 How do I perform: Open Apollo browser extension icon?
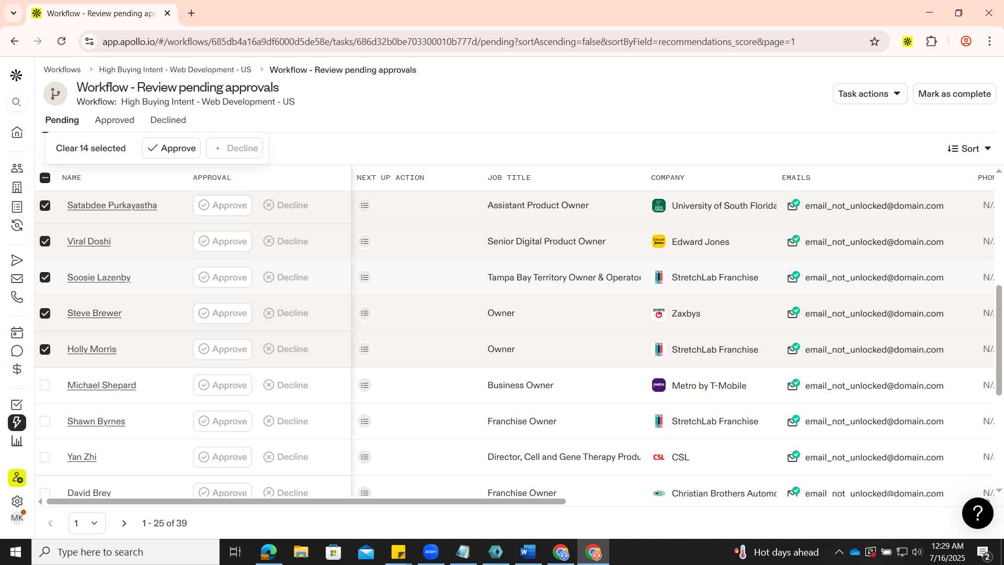pyautogui.click(x=907, y=41)
